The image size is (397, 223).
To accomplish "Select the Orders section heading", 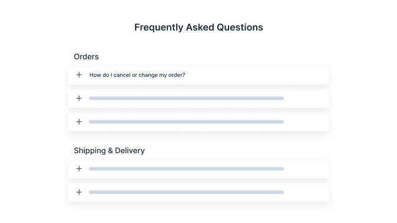I will click(87, 56).
